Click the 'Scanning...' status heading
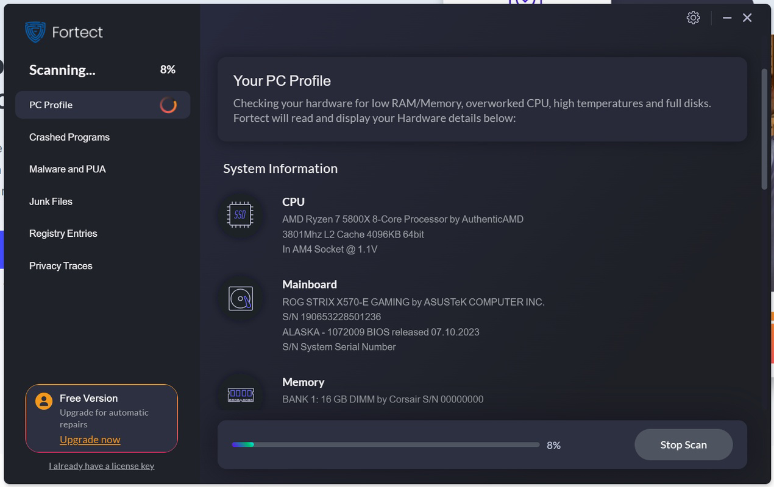 (x=62, y=70)
